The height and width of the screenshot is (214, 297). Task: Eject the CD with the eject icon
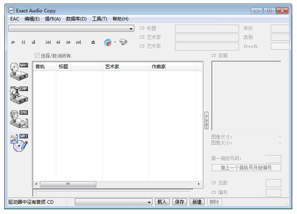[93, 42]
